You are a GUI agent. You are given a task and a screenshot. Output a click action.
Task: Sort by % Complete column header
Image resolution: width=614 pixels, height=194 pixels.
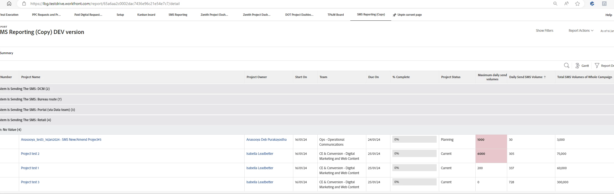coord(401,77)
